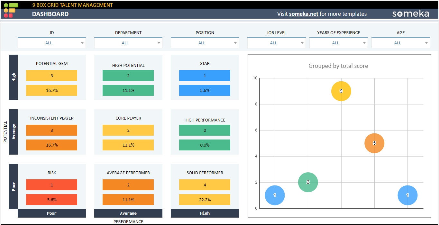Image resolution: width=439 pixels, height=225 pixels.
Task: Open the YEARS OF EXPERIENCE dropdown
Action: [338, 42]
